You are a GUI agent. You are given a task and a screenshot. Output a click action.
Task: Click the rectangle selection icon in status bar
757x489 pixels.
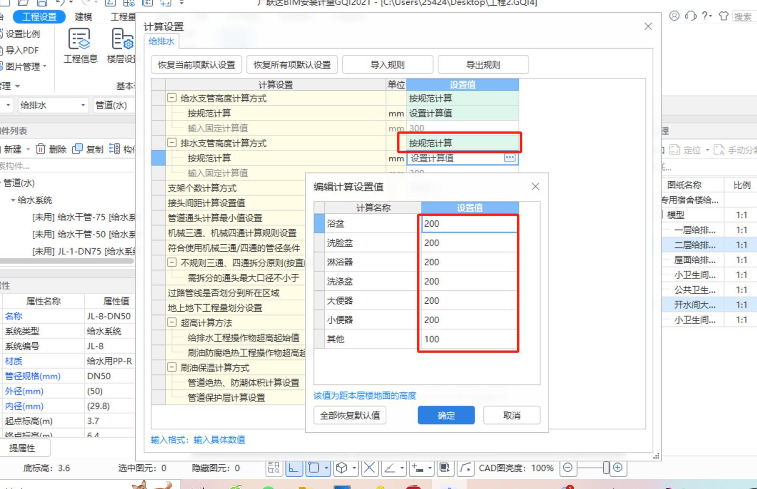click(314, 468)
